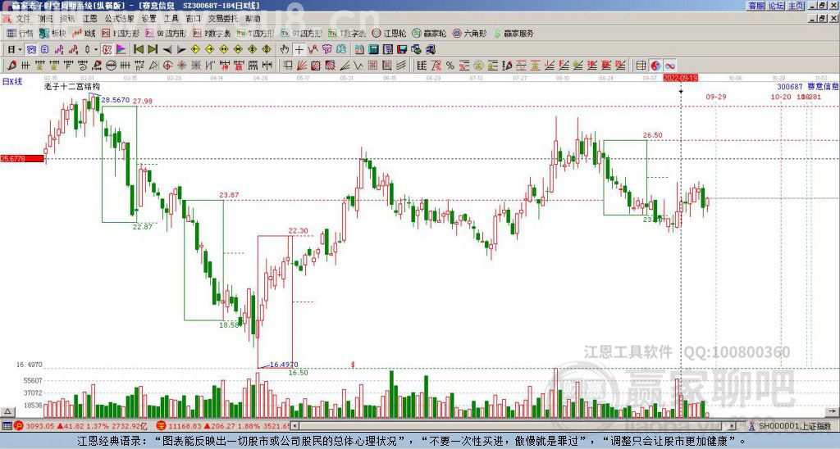
Task: Open the 六角形 tool
Action: (470, 33)
